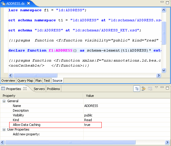This screenshot has height=146, width=171.
Task: Click the ADDRESS name value cell
Action: coord(91,106)
